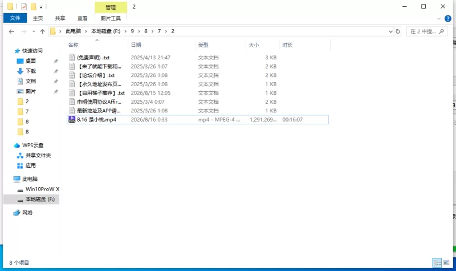Click the New Folder quick-access icon
456x271 pixels.
(x=34, y=7)
